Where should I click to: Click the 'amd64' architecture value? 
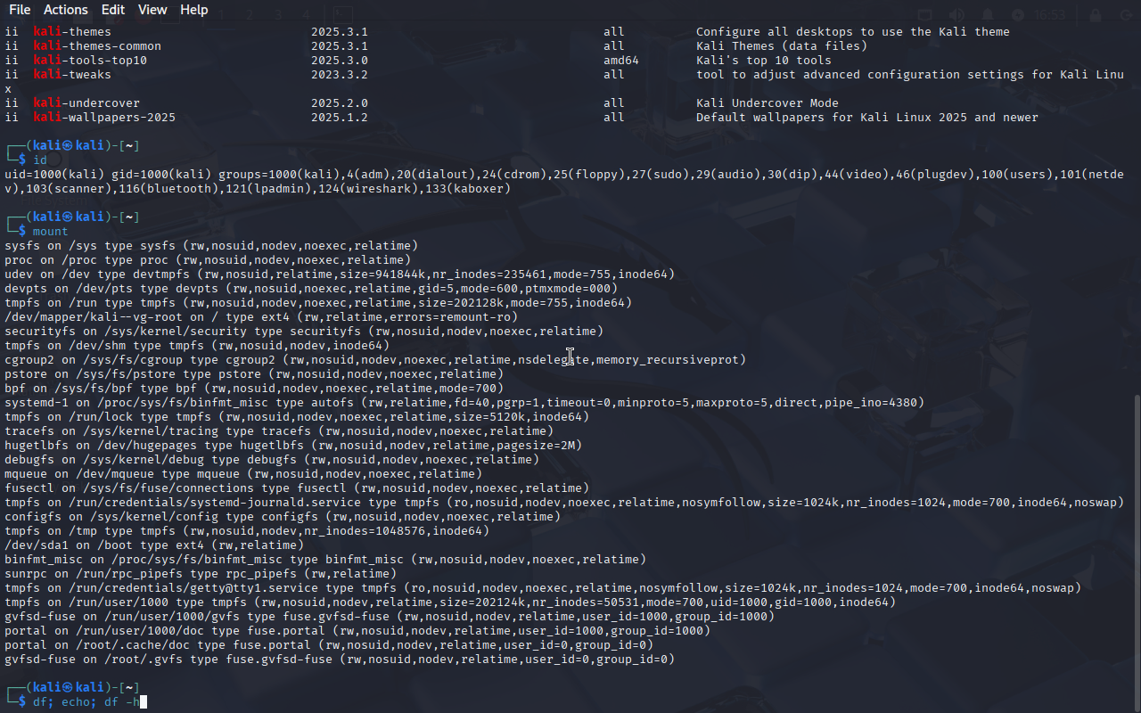[x=621, y=61]
